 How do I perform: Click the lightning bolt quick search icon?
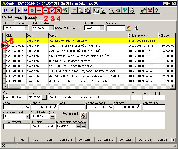pos(129,28)
